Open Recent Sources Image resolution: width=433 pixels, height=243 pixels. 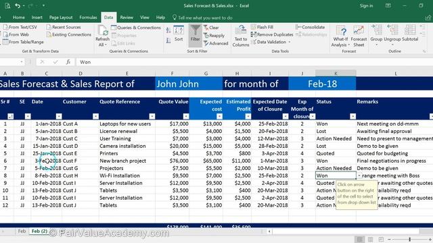click(x=64, y=27)
